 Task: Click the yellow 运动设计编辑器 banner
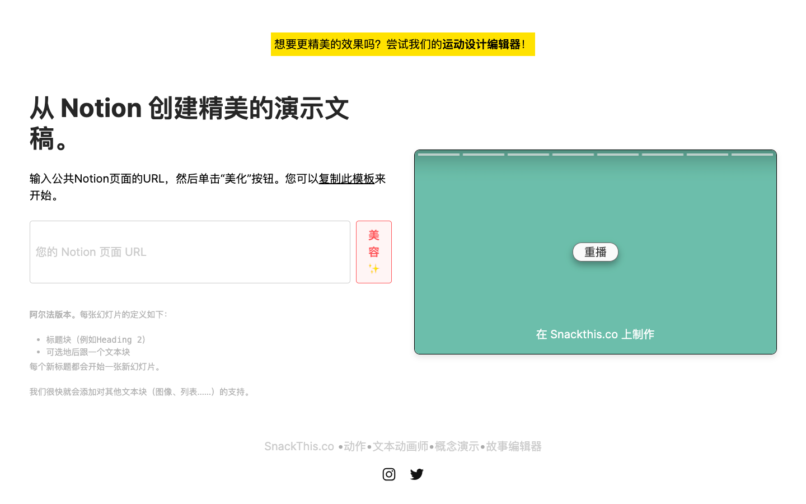click(x=403, y=44)
